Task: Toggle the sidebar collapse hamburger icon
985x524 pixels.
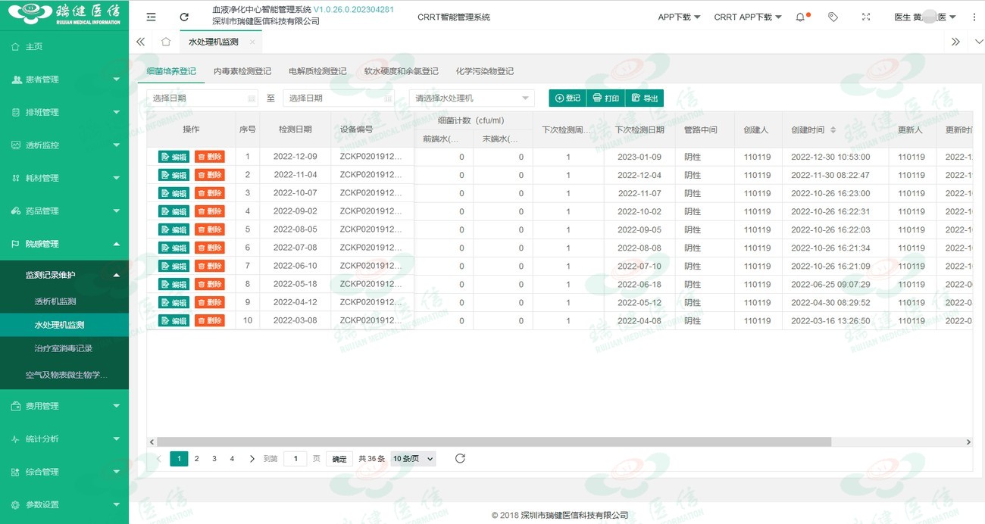Action: (152, 17)
